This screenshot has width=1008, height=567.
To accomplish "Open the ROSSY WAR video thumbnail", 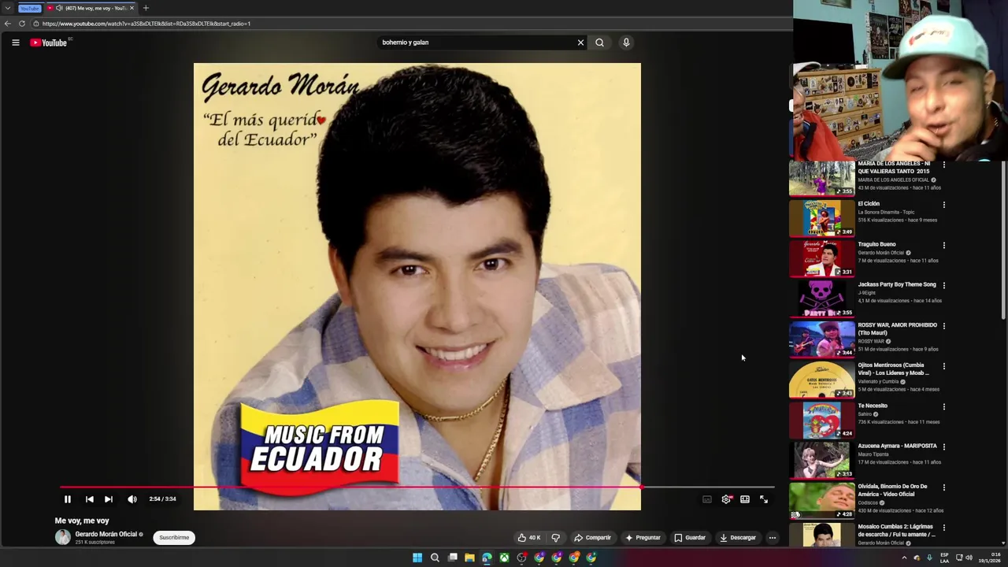I will [821, 339].
